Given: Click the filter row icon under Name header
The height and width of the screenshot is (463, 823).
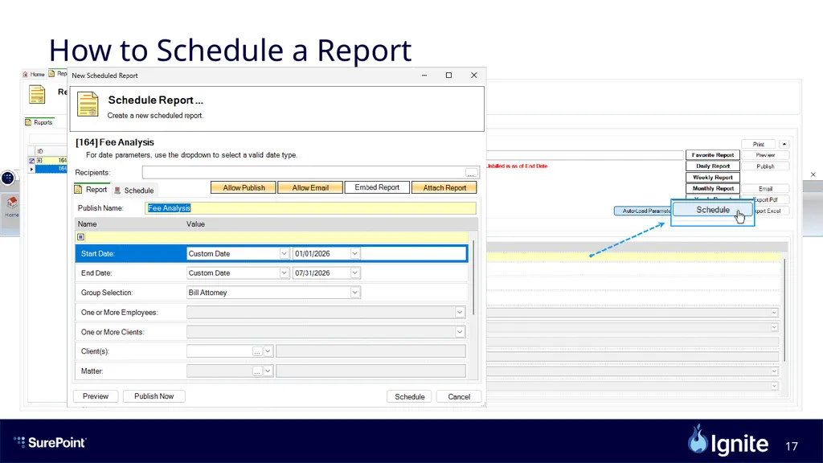Looking at the screenshot, I should pos(81,237).
